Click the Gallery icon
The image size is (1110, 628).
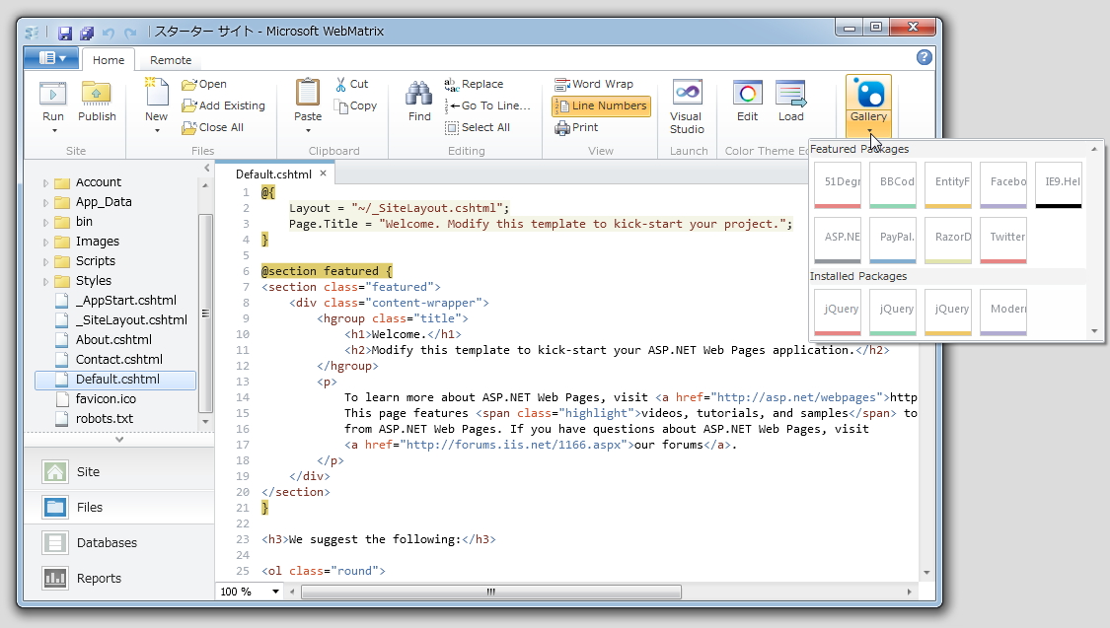tap(868, 95)
